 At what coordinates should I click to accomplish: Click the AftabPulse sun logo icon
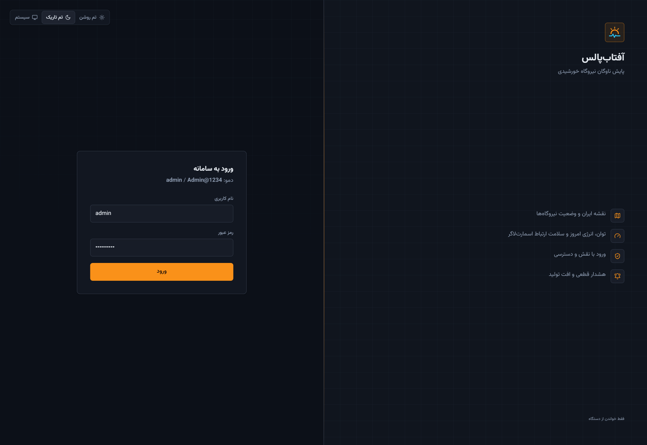[614, 32]
